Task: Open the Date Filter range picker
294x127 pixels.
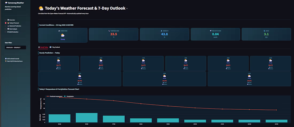Action: click(x=16, y=48)
